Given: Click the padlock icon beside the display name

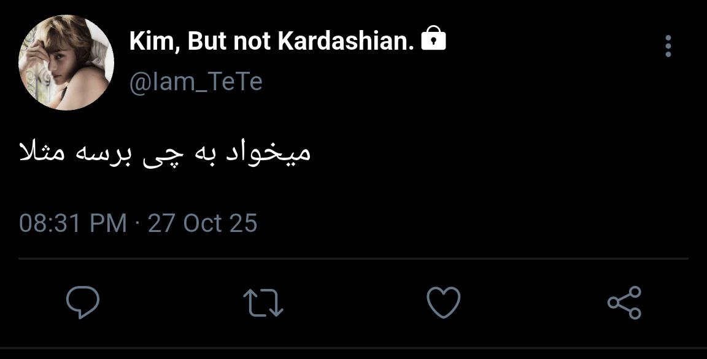Looking at the screenshot, I should point(433,40).
